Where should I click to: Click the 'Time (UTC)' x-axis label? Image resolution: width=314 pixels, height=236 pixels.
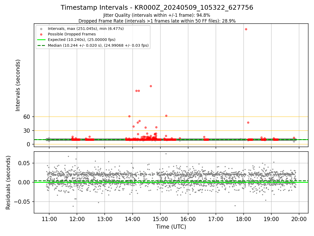[171, 227]
